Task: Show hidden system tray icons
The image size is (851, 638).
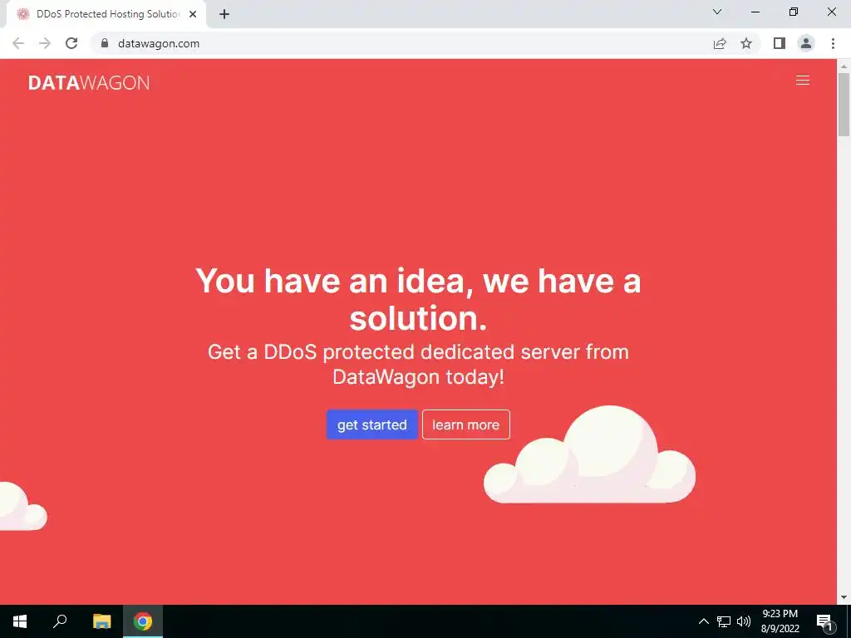Action: (703, 621)
